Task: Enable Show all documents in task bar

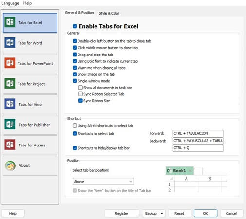Action: pyautogui.click(x=80, y=88)
